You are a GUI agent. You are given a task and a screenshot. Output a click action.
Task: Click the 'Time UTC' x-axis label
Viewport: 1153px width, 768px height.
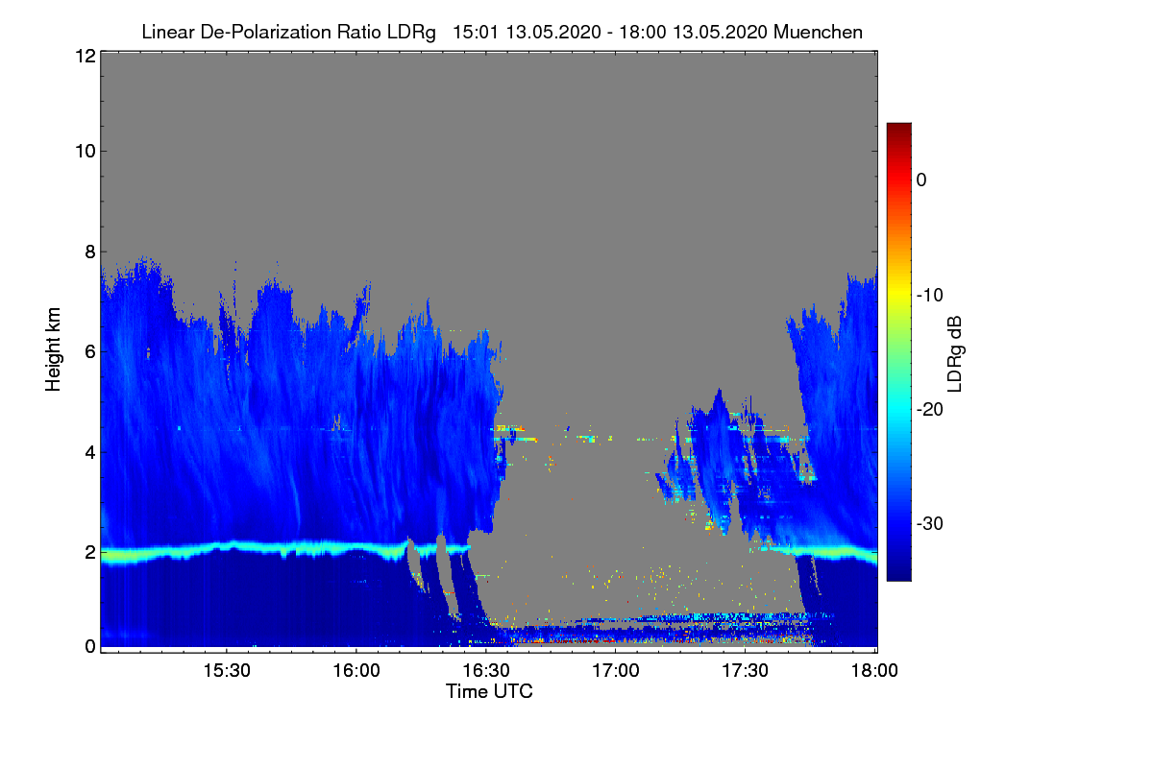coord(489,691)
